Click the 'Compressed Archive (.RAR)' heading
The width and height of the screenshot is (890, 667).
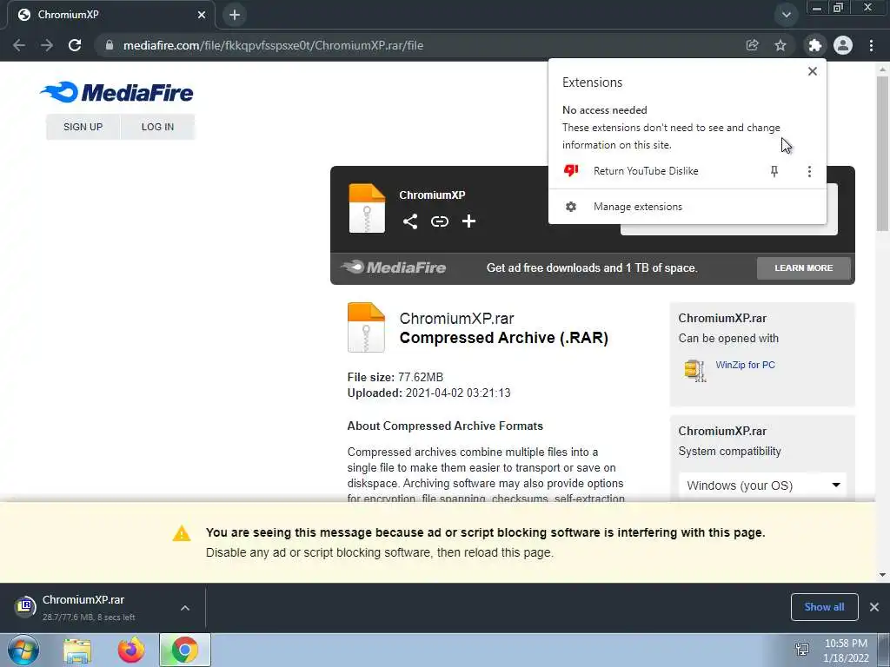504,338
